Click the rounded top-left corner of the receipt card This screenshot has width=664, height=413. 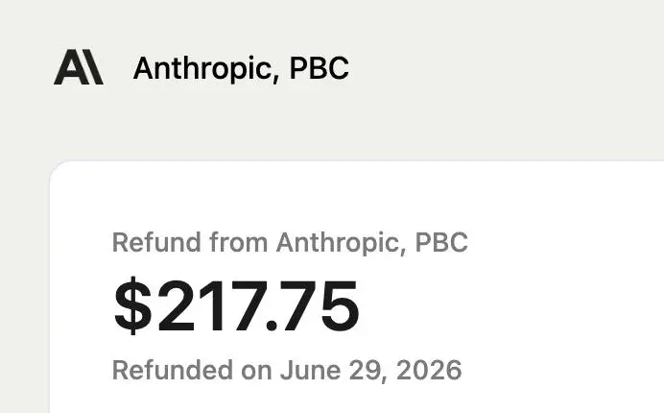click(x=59, y=170)
